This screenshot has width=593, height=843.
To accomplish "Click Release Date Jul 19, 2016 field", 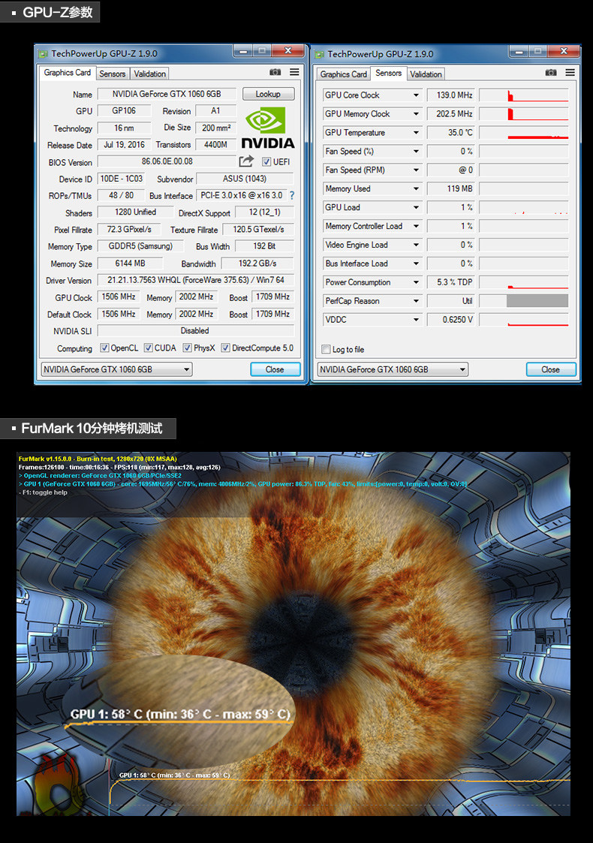I will [124, 145].
